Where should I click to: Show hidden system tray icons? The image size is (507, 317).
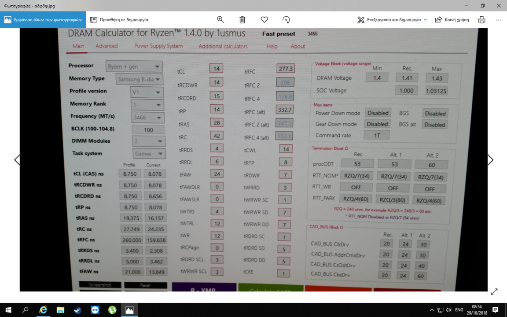click(x=432, y=310)
